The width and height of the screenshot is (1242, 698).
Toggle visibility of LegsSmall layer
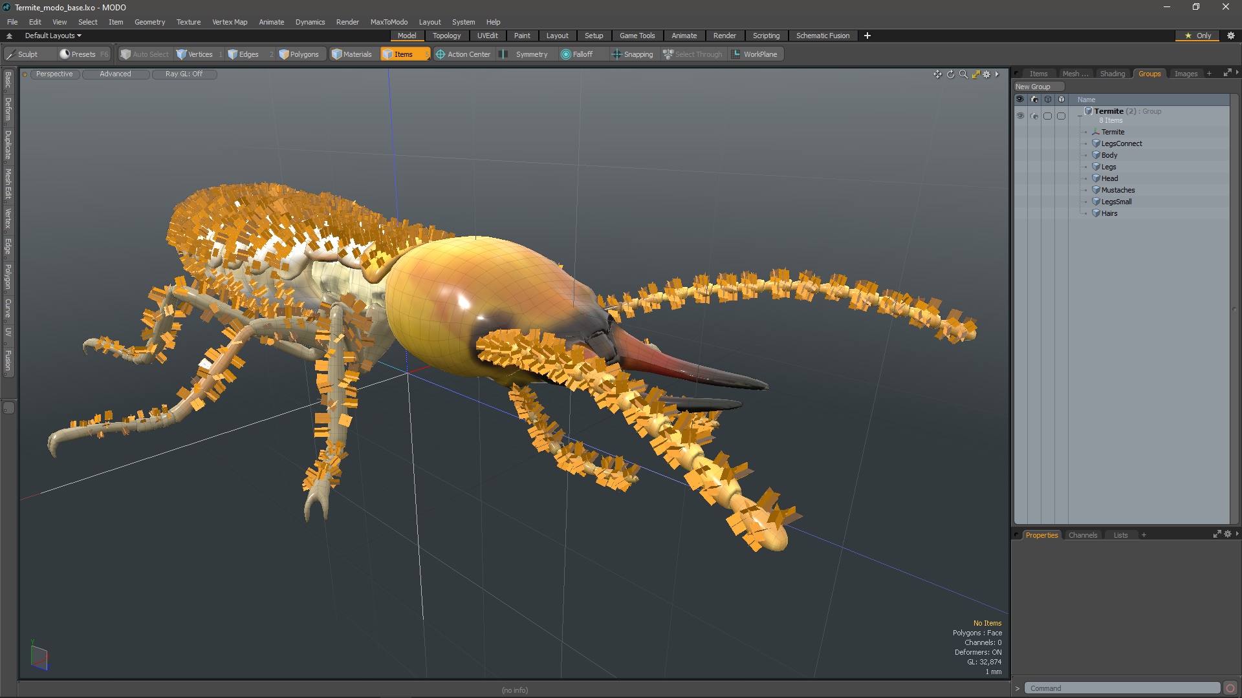(1019, 201)
